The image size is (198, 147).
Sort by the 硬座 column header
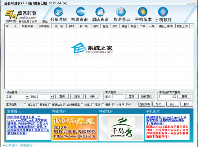[124, 26]
